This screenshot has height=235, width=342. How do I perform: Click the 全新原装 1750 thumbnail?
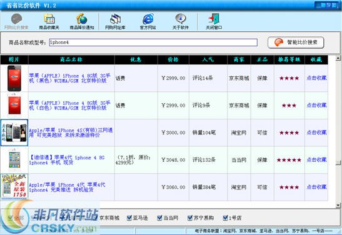(x=14, y=187)
